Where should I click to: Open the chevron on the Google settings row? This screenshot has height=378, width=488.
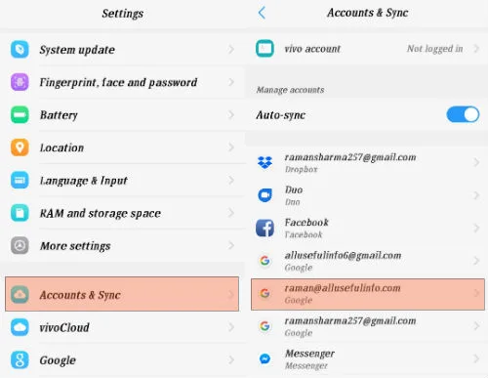click(231, 360)
